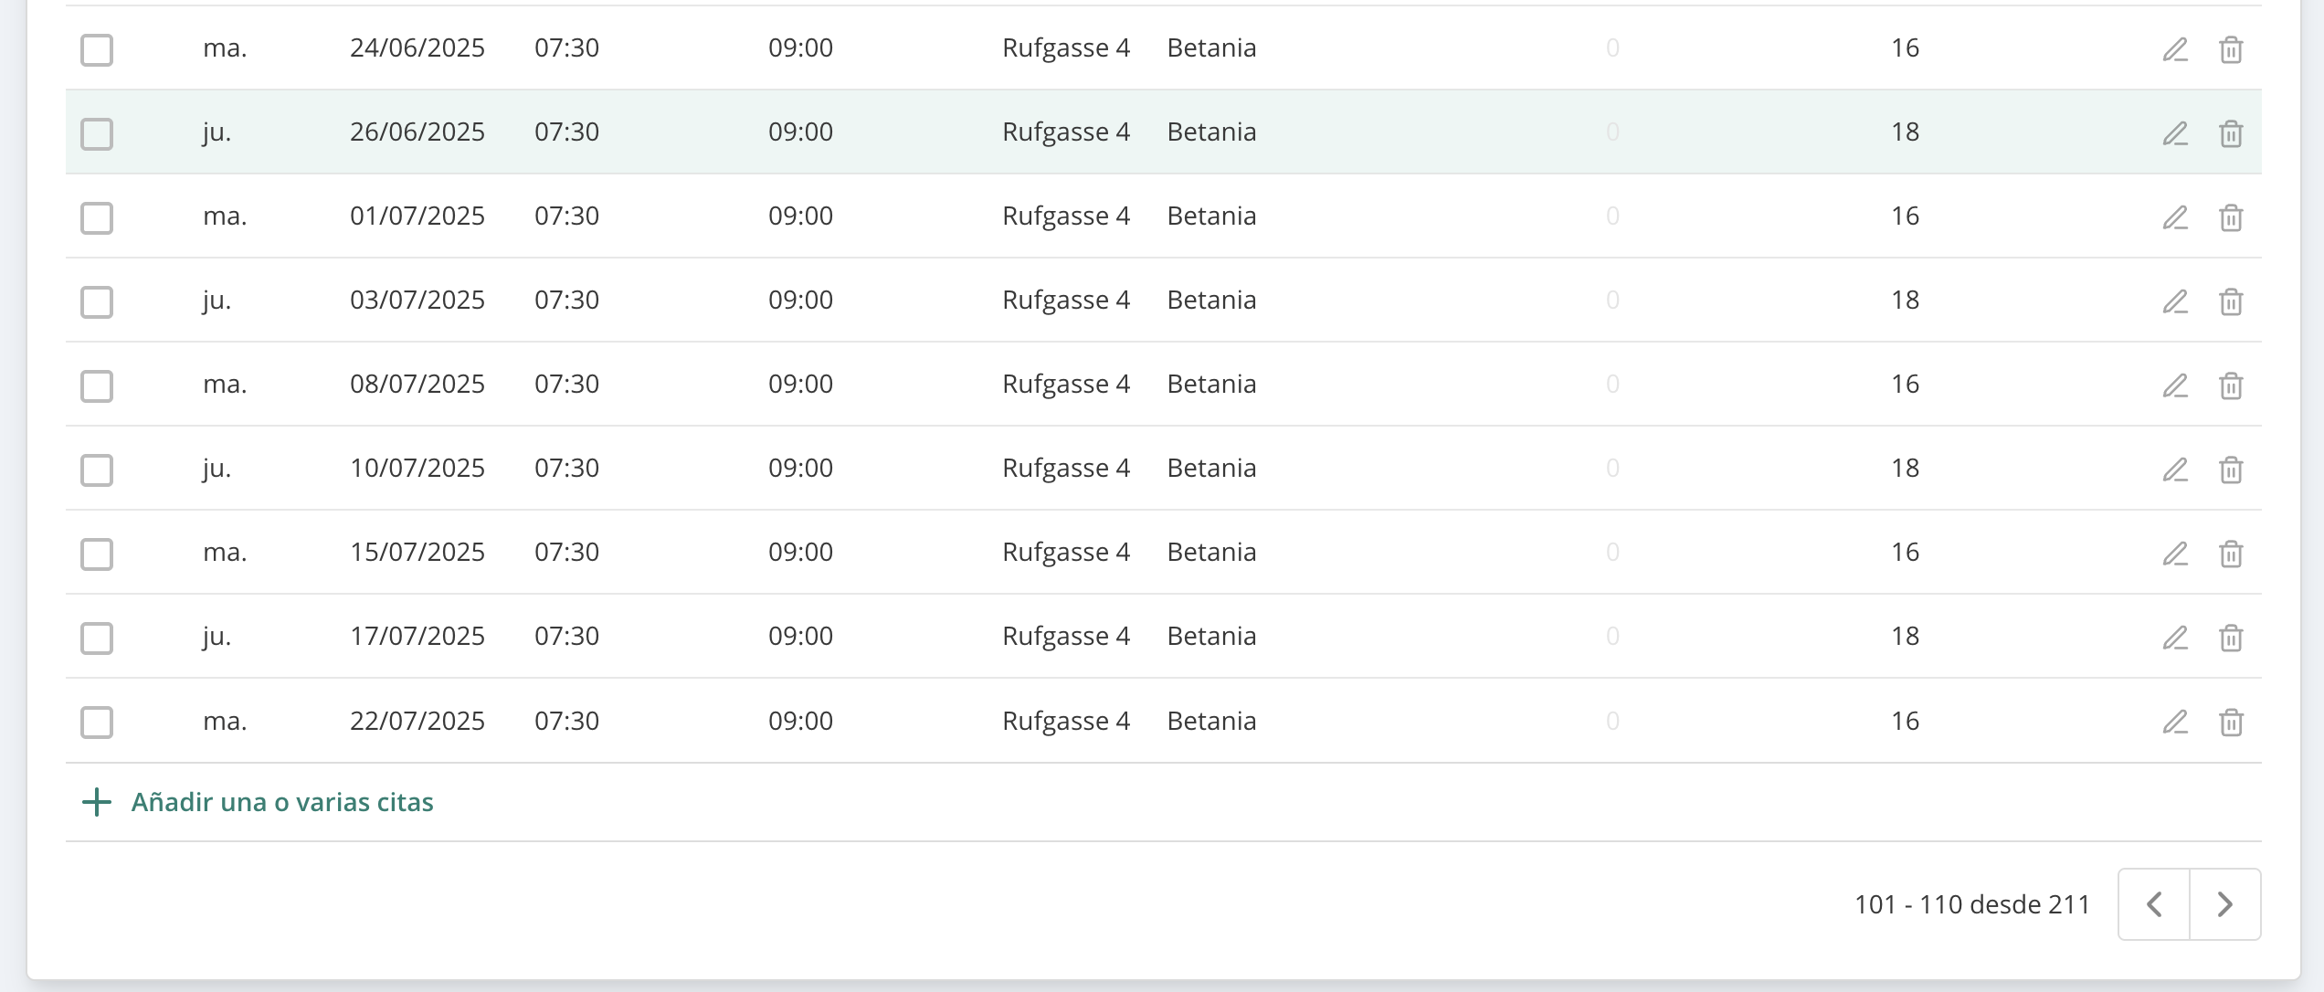Select the 10/07/2025 row checkbox

tap(97, 470)
